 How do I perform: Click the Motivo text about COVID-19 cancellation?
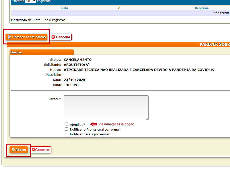pyautogui.click(x=139, y=70)
